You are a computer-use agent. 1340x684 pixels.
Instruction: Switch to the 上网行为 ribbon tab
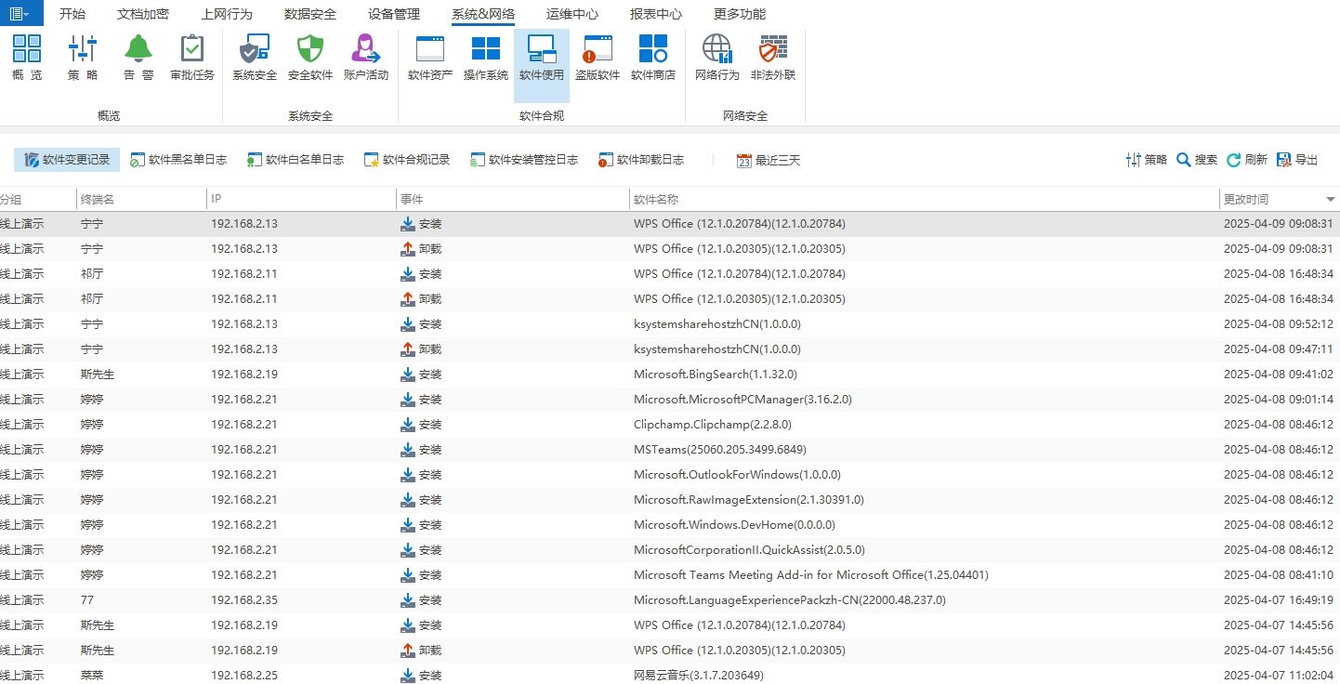click(227, 14)
